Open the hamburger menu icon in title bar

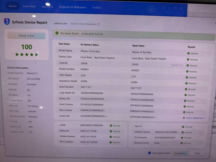164,8
